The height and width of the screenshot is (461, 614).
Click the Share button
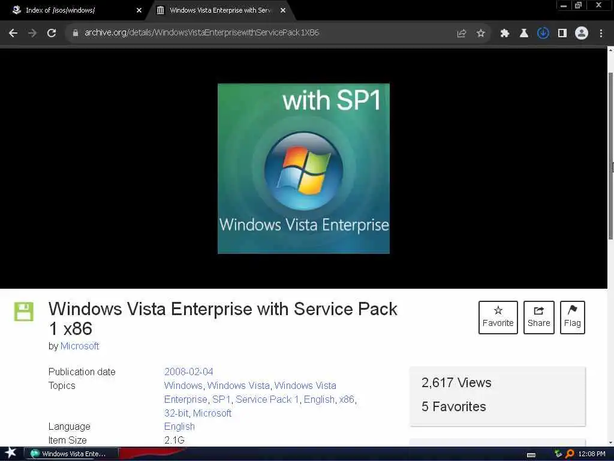539,317
